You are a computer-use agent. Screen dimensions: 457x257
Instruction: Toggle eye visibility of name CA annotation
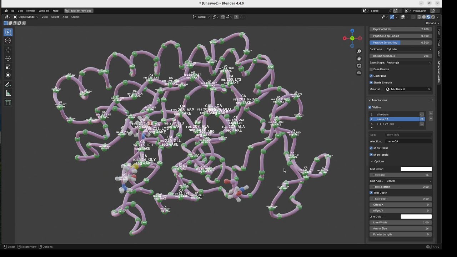422,119
